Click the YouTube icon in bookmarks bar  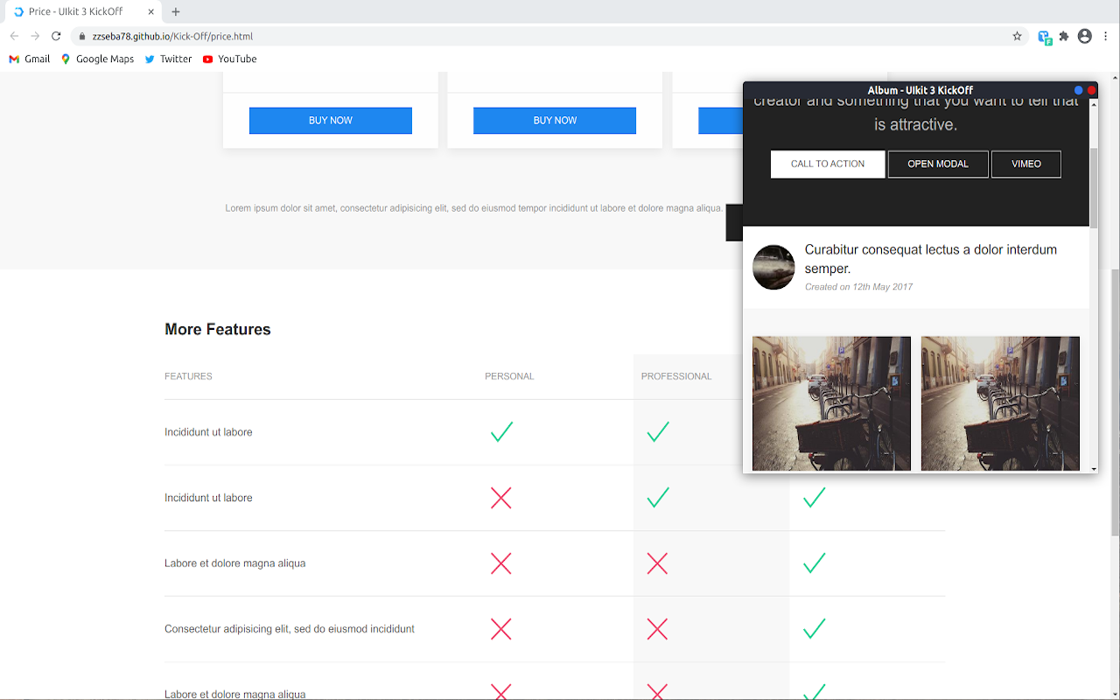point(207,59)
